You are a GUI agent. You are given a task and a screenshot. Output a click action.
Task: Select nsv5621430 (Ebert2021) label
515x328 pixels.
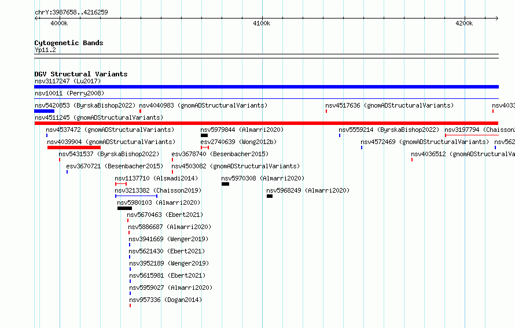pyautogui.click(x=167, y=251)
